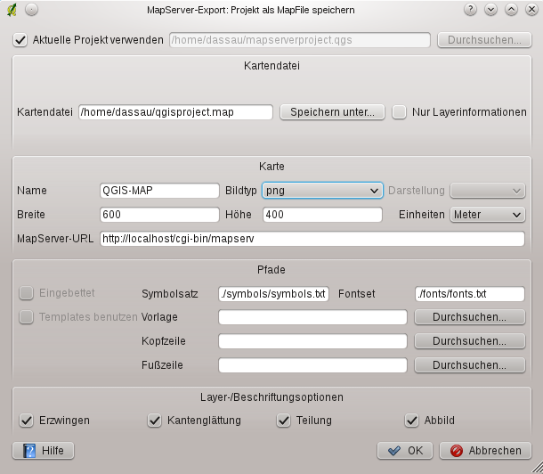Viewport: 543px width, 474px height.
Task: Focus the Breite field showing 600
Action: pos(159,215)
